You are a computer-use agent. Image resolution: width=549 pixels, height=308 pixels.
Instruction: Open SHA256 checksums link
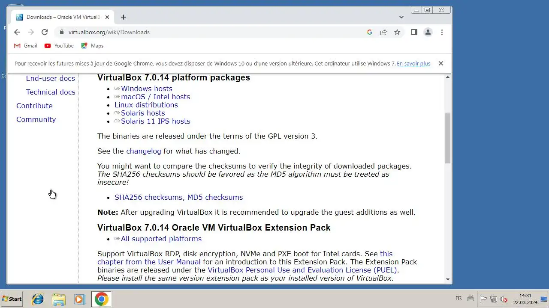148,197
